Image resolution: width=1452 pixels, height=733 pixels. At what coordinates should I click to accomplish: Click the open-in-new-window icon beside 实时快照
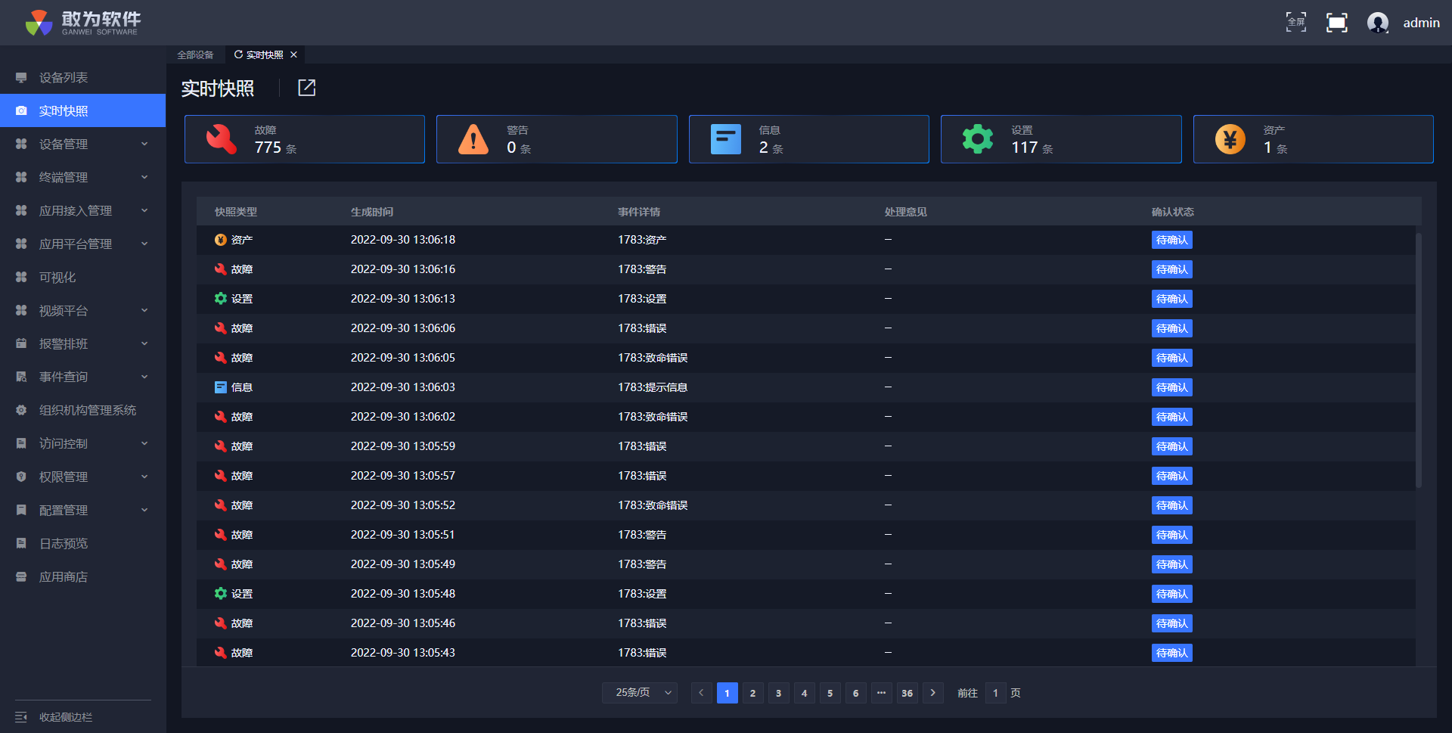pyautogui.click(x=306, y=88)
